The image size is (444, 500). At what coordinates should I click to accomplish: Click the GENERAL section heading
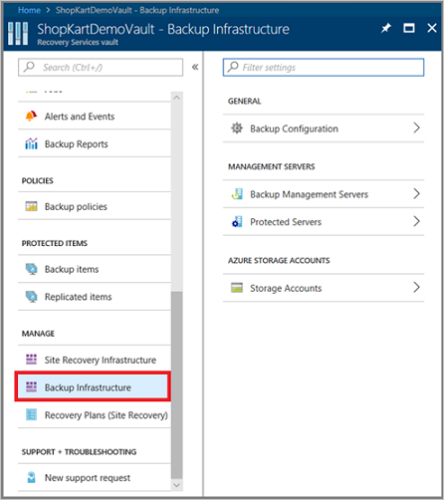pyautogui.click(x=244, y=101)
